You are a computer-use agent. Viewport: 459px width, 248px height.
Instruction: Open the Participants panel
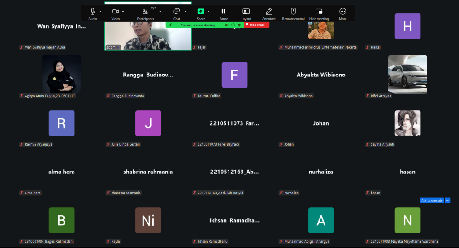(x=145, y=12)
